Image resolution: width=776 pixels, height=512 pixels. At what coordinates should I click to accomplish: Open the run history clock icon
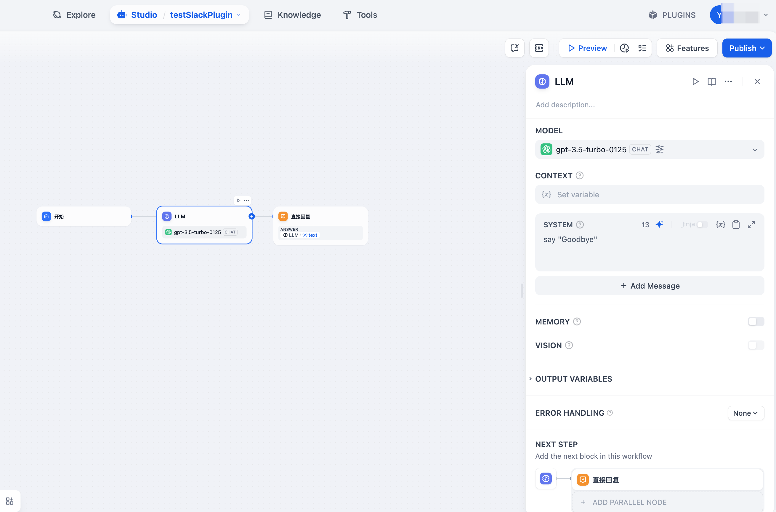[x=624, y=48]
